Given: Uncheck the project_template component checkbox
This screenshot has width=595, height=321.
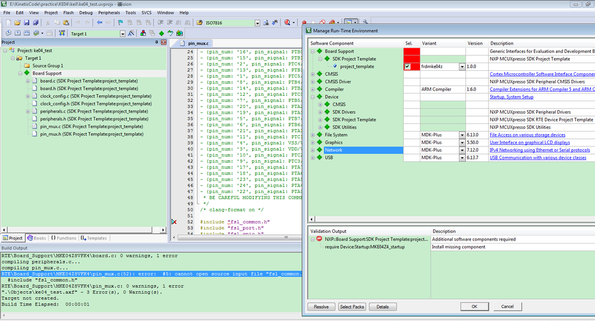Looking at the screenshot, I should click(407, 66).
